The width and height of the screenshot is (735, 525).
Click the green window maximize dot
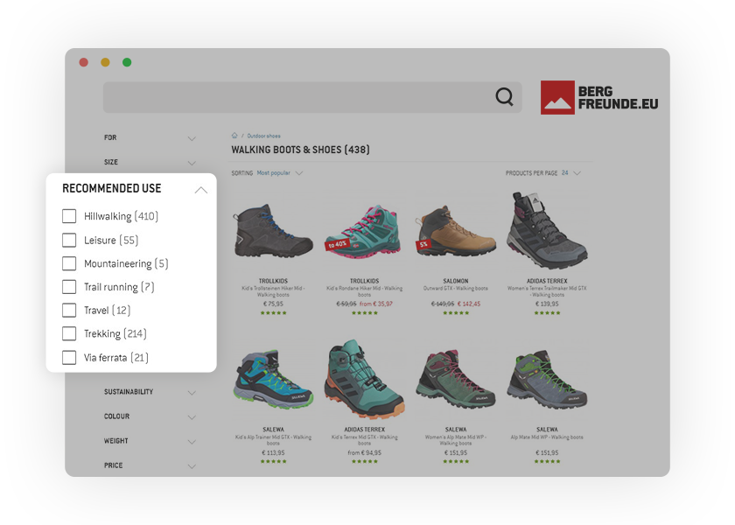pyautogui.click(x=127, y=62)
